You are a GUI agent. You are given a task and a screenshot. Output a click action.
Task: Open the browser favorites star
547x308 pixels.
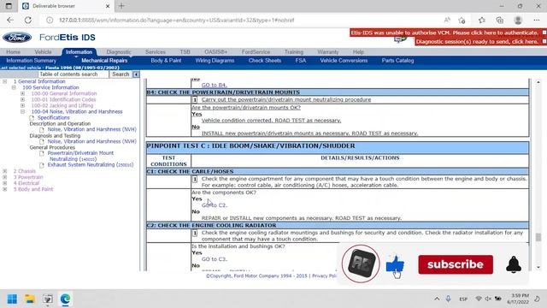[482, 21]
